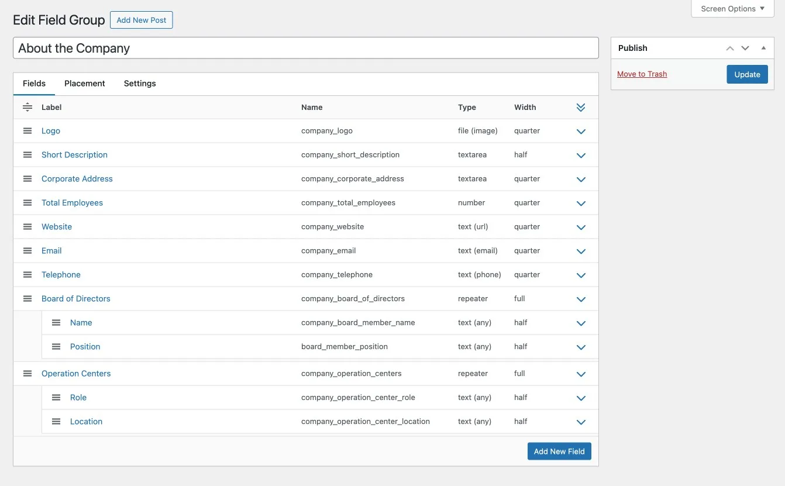The height and width of the screenshot is (486, 785).
Task: Click the board_member_position name cell
Action: pos(345,347)
